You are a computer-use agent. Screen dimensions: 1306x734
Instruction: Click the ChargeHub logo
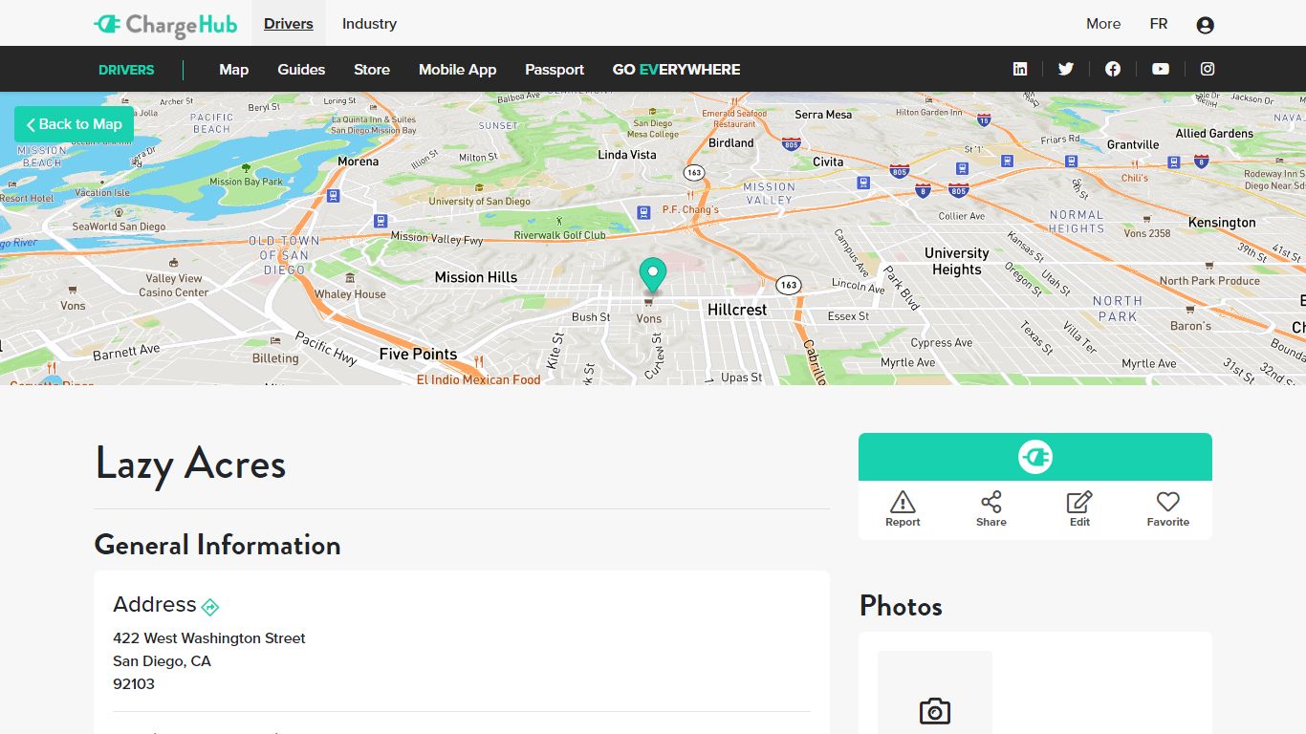pos(165,24)
